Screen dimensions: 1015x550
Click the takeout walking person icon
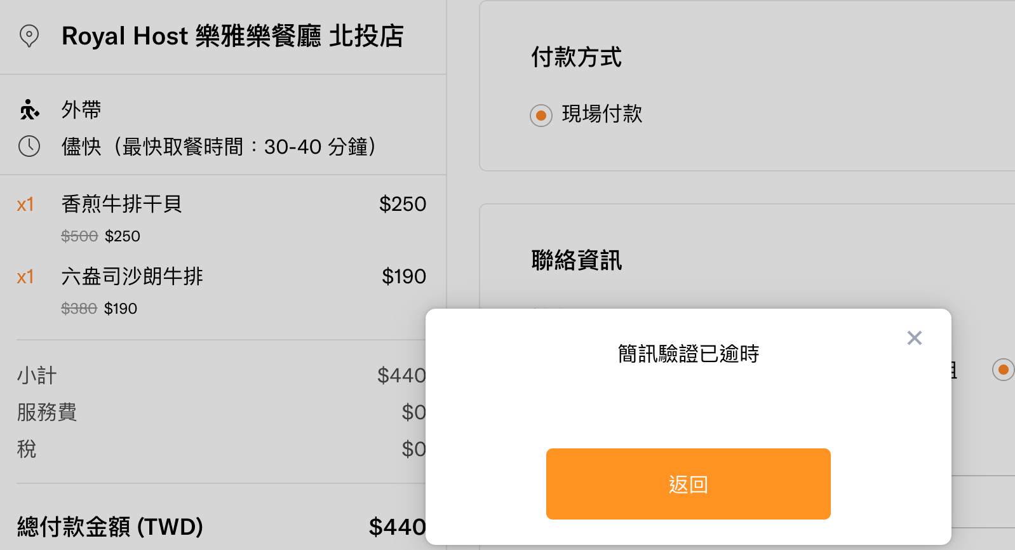tap(29, 110)
